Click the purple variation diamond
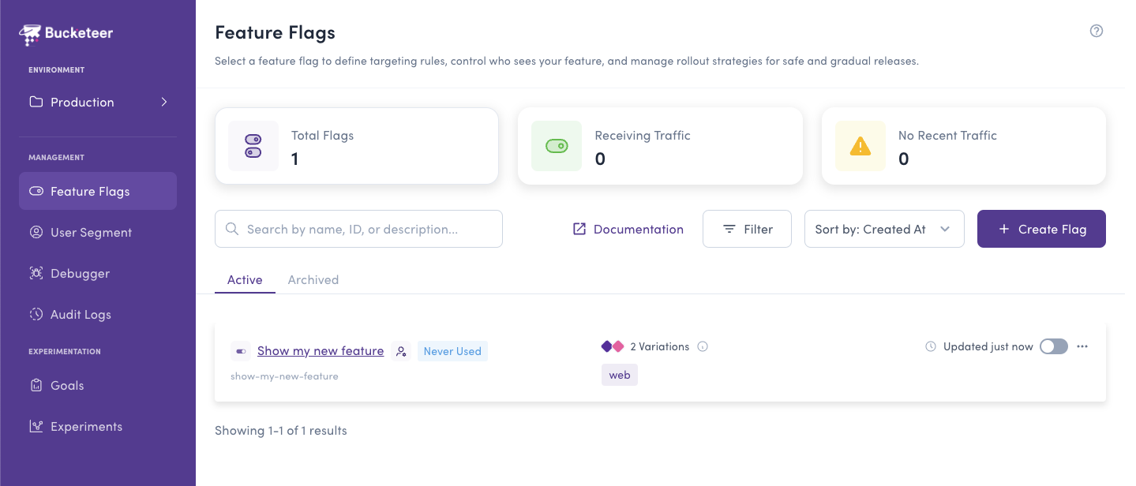The width and height of the screenshot is (1136, 486). [607, 346]
